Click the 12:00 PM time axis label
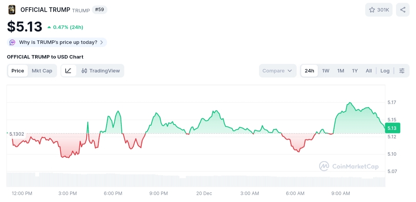Screen dimensions: 416x202 (22, 194)
